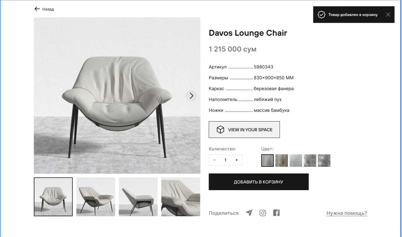Show next chair image with right chevron
This screenshot has height=237, width=402.
point(191,96)
